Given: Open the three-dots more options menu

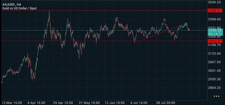Looking at the screenshot, I should (x=217, y=96).
